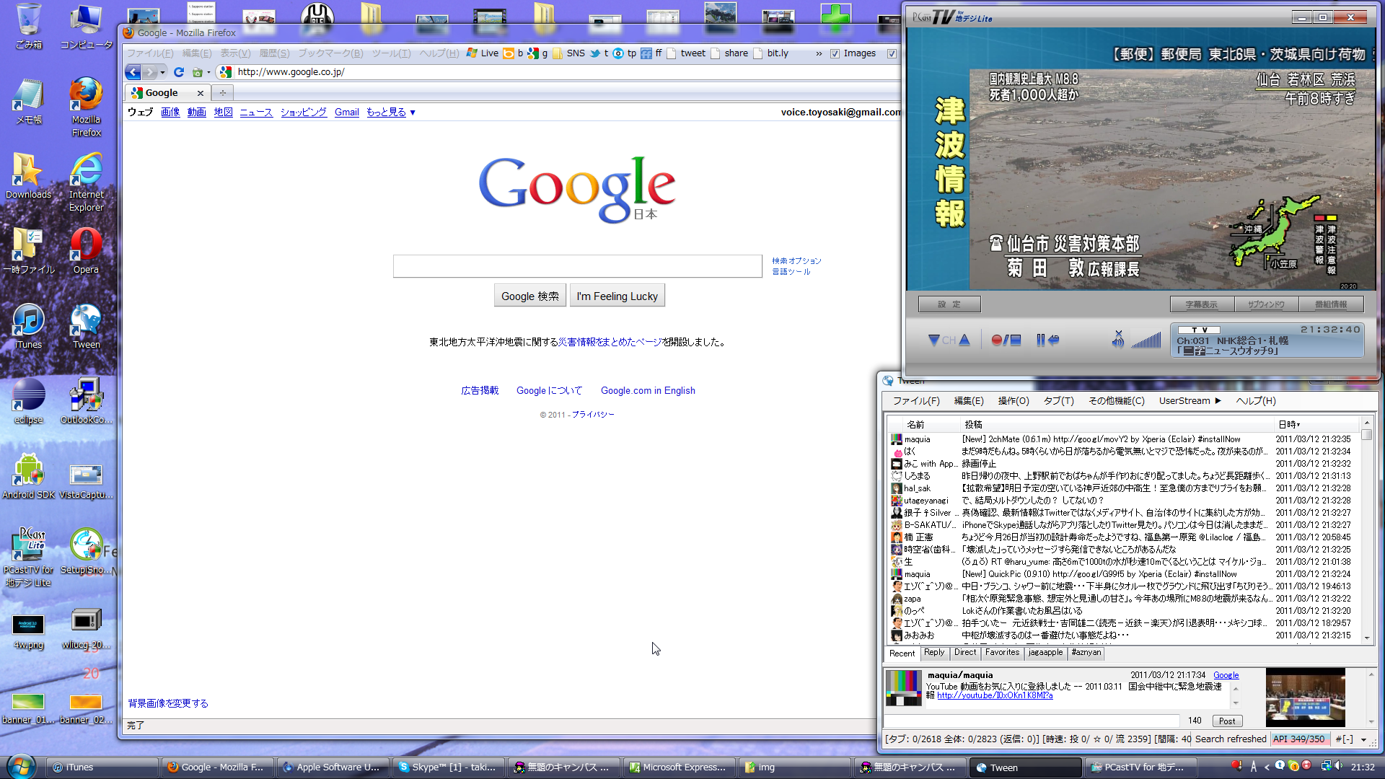Open the 履歴(S) menu in Firefox

[x=274, y=53]
